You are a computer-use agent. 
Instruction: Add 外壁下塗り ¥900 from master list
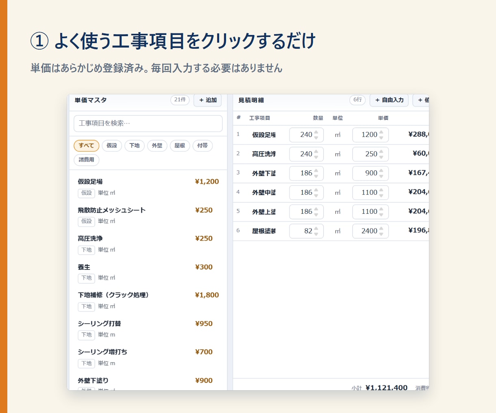pyautogui.click(x=148, y=383)
